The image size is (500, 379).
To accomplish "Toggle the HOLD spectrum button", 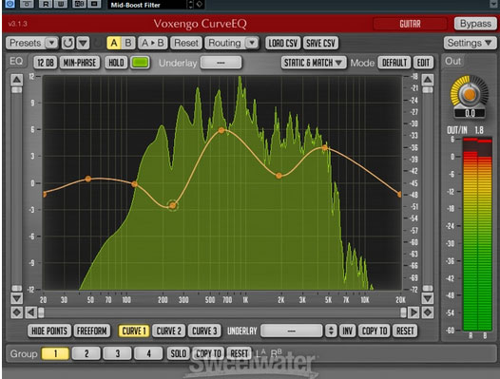I will point(116,63).
